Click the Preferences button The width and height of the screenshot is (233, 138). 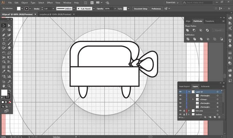156,9
